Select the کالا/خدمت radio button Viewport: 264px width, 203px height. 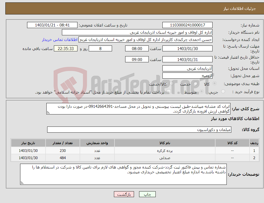click(x=172, y=83)
